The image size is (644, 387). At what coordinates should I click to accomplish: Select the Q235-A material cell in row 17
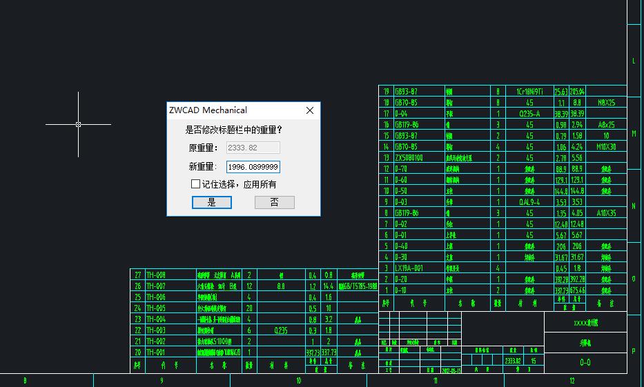(529, 114)
